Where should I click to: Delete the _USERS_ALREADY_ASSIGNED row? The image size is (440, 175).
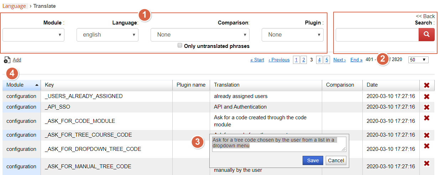tap(426, 97)
